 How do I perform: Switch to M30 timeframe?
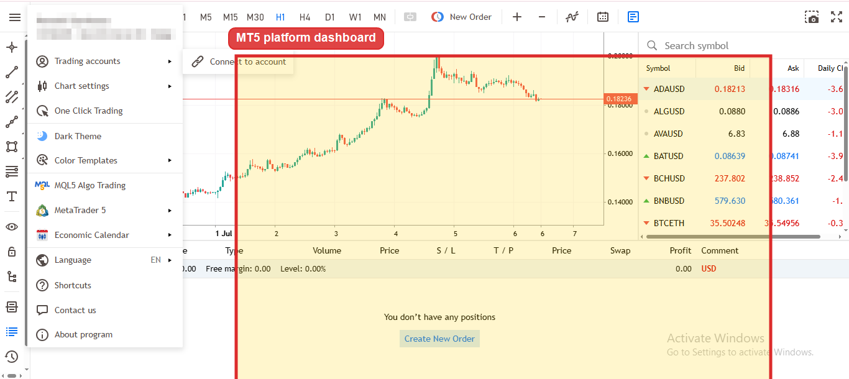pyautogui.click(x=255, y=17)
